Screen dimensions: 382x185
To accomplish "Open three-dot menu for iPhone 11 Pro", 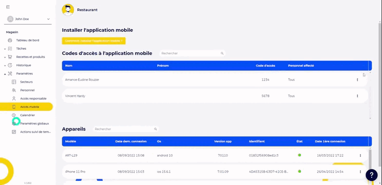I will (360, 172).
